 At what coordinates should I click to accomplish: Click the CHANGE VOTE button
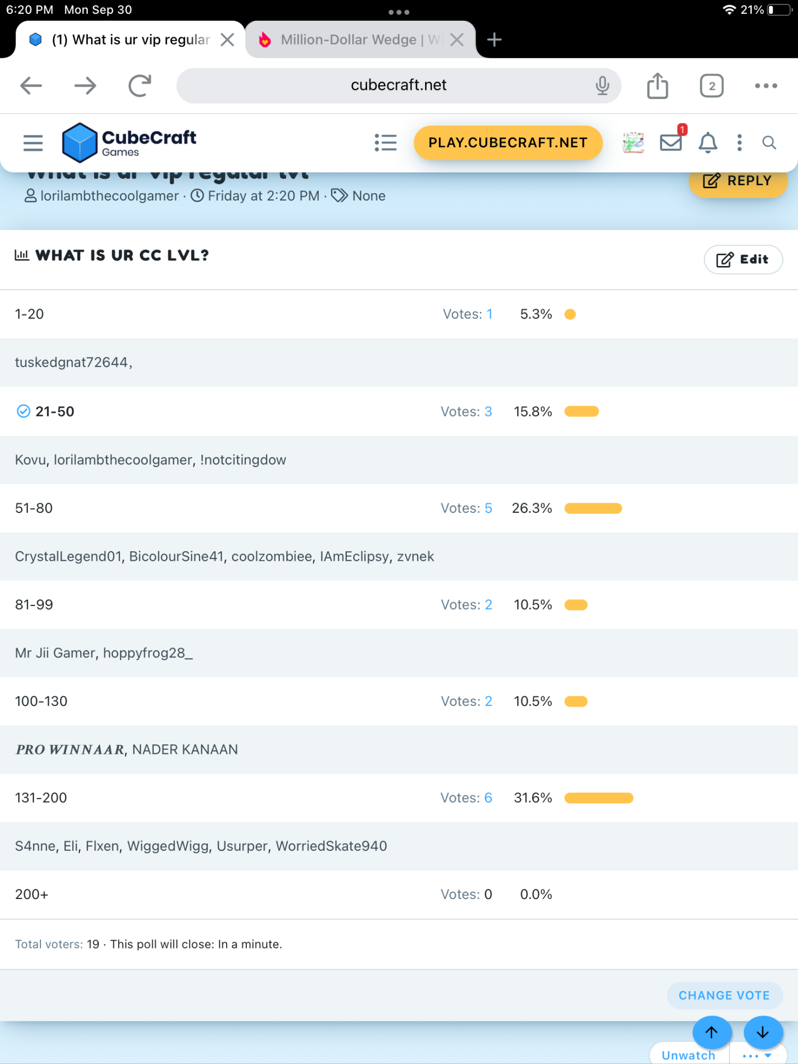tap(724, 995)
